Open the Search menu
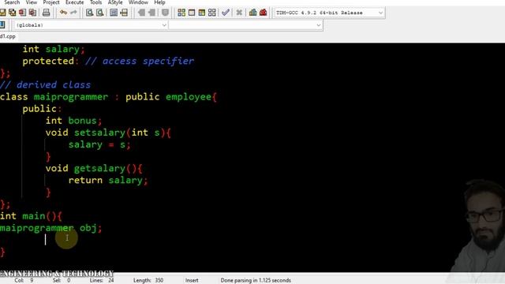 click(12, 2)
